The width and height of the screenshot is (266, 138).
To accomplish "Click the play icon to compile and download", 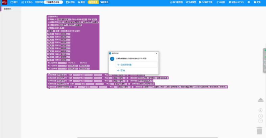I will point(200,2).
